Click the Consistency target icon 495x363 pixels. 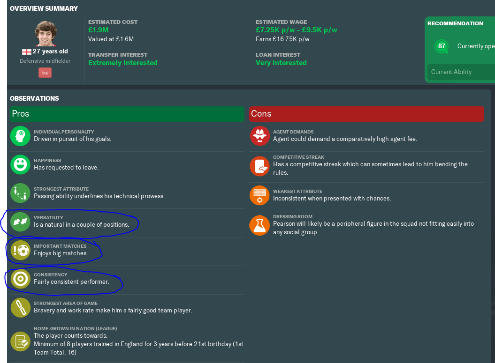20,280
